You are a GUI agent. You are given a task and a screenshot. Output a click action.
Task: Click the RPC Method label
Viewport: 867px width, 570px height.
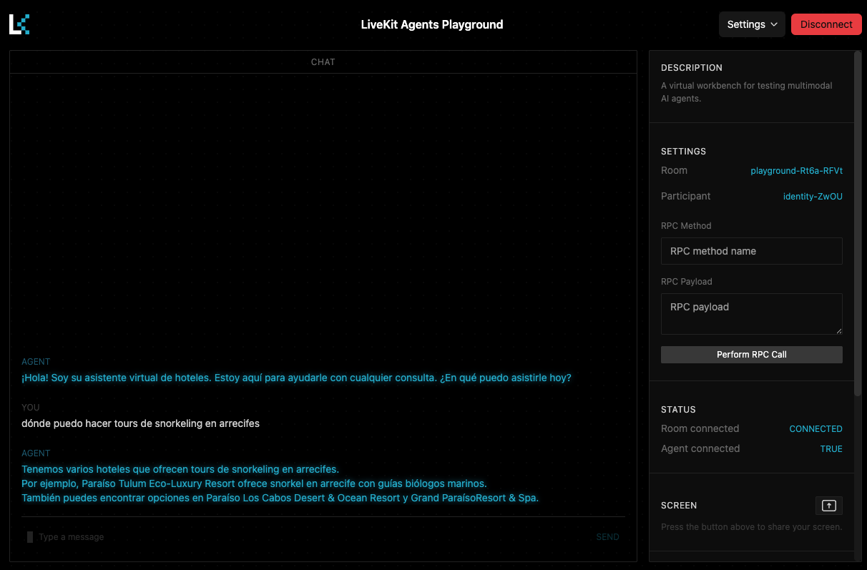[x=686, y=226]
